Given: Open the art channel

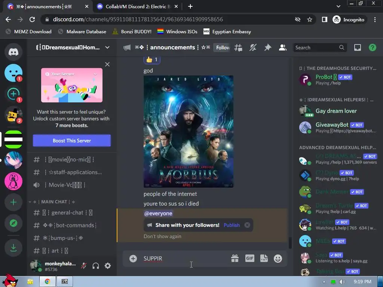Looking at the screenshot, I should click(x=72, y=251).
